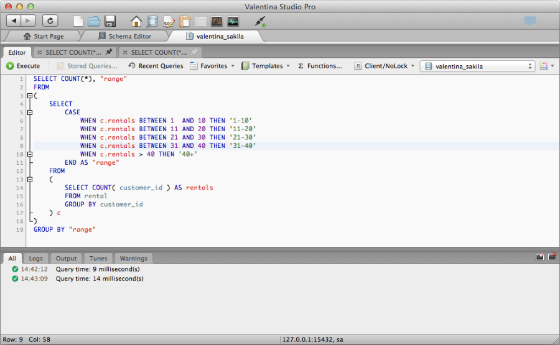Click the blue speech bubble icon
Image resolution: width=560 pixels, height=345 pixels.
530,21
